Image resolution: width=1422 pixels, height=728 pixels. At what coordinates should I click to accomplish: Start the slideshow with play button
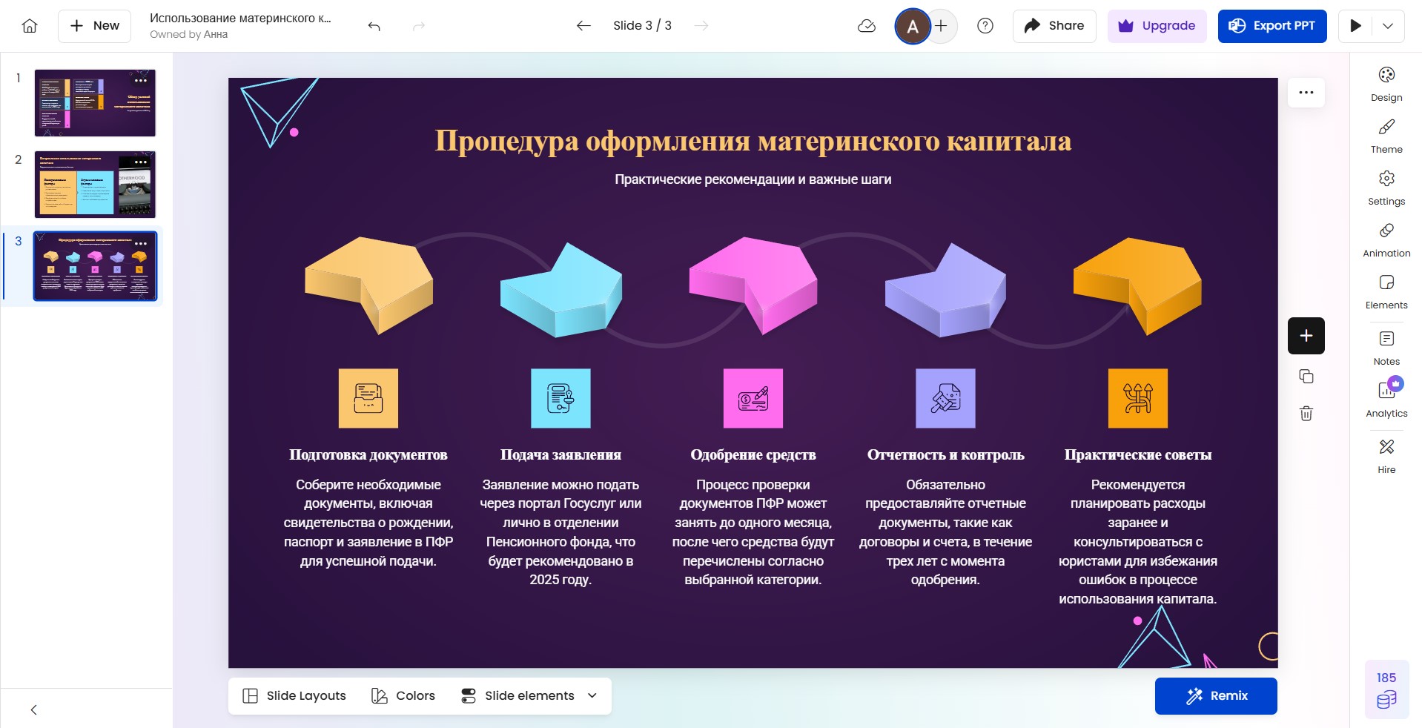click(x=1355, y=26)
